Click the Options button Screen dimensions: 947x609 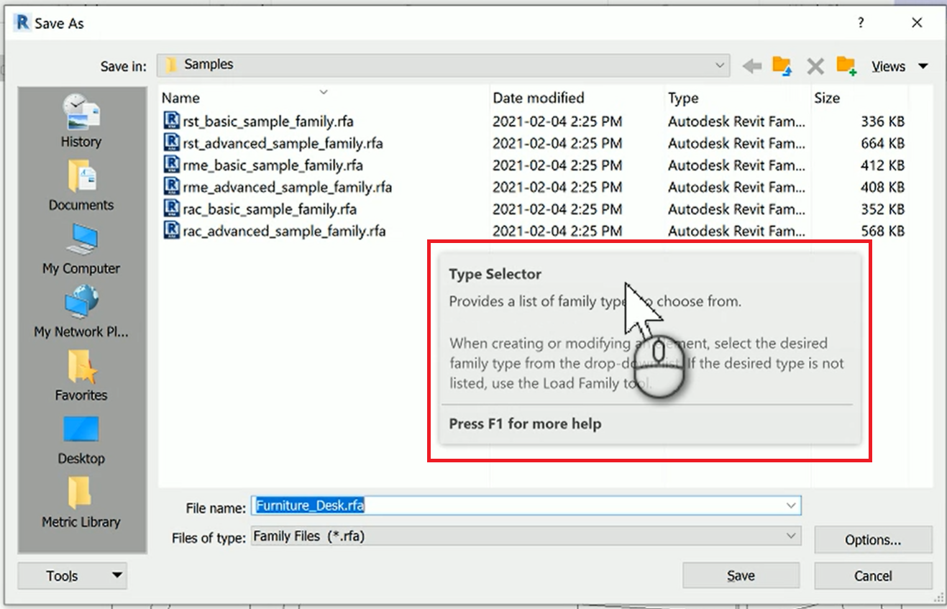click(x=873, y=539)
